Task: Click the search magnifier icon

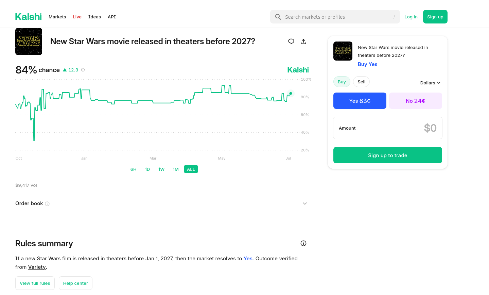Action: (x=278, y=17)
